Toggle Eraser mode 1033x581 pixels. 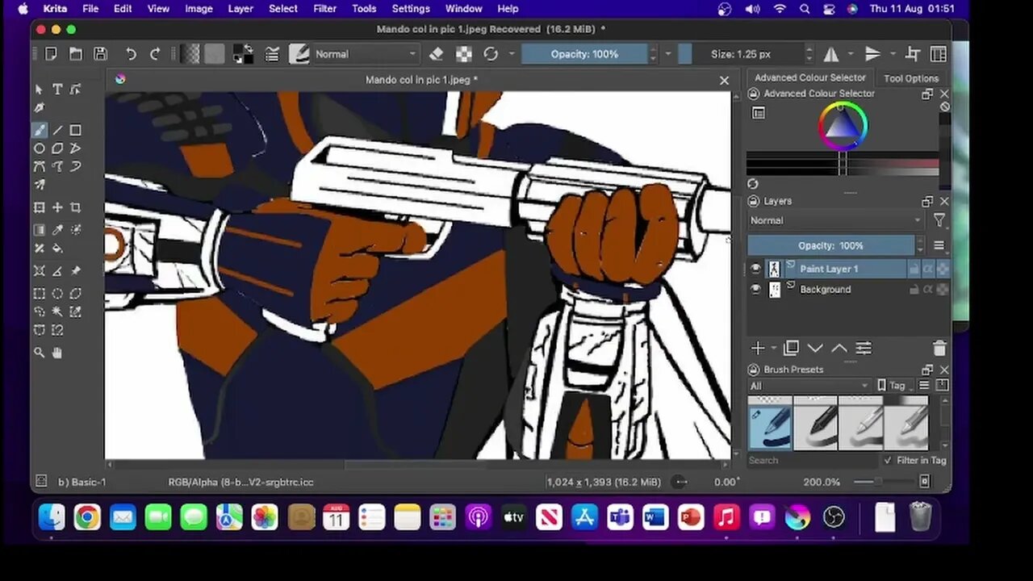tap(437, 54)
